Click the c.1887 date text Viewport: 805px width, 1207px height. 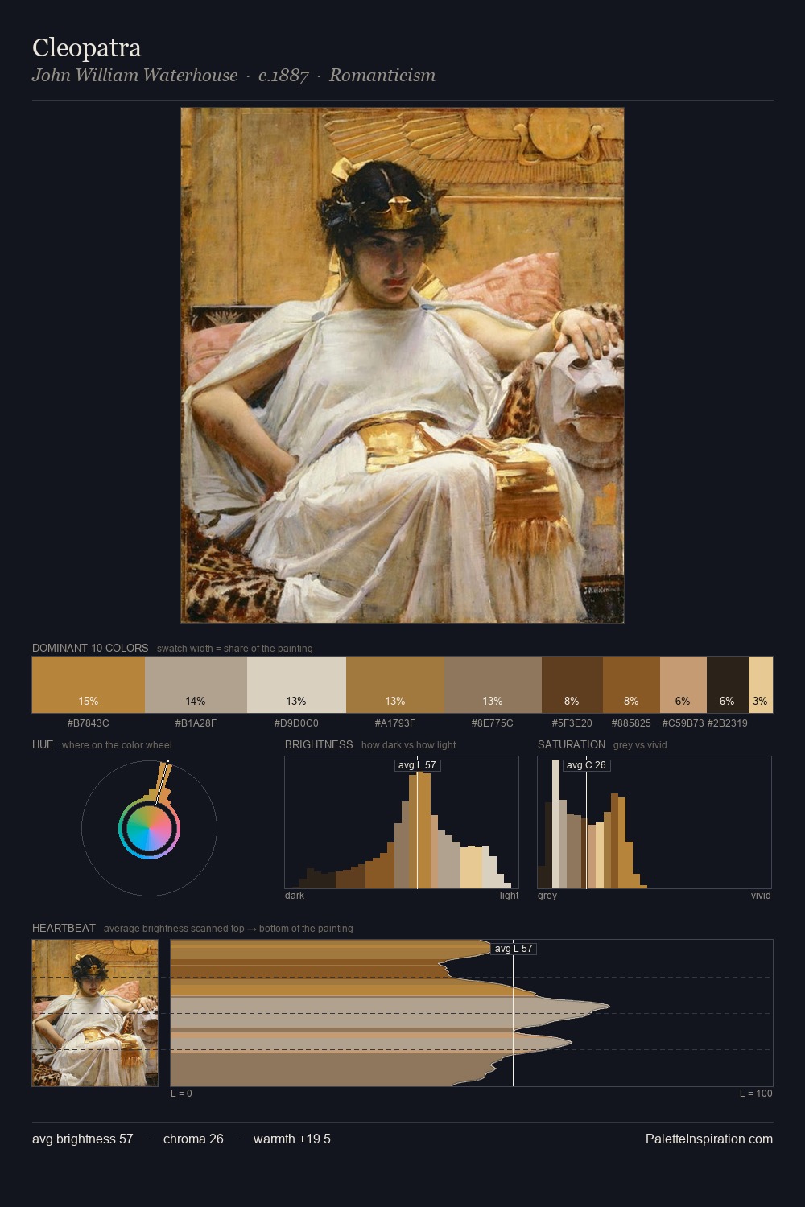coord(283,75)
